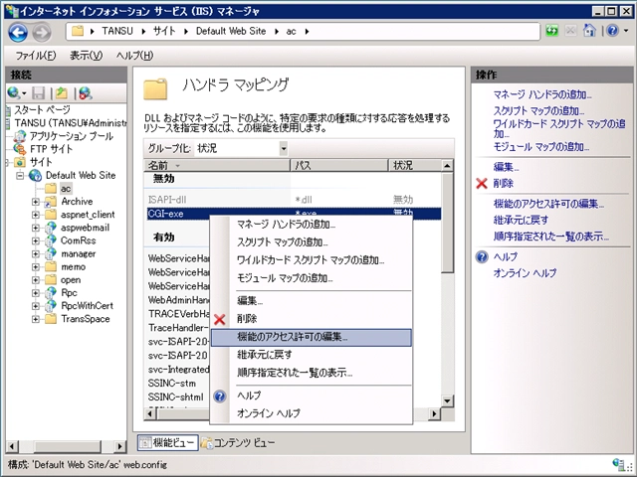Expand the manager tree node
The width and height of the screenshot is (637, 477).
[x=36, y=254]
